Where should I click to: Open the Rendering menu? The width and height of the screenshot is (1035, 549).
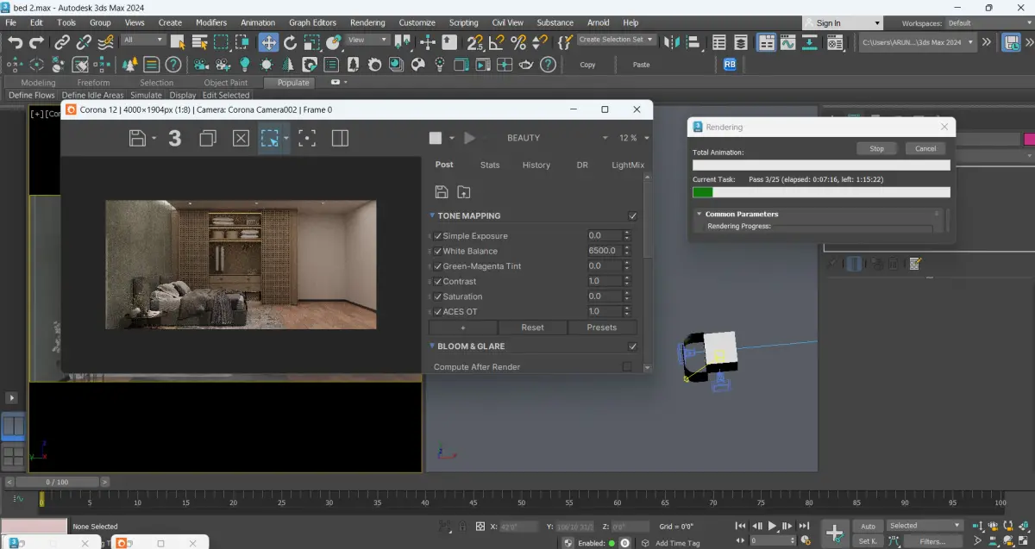367,22
